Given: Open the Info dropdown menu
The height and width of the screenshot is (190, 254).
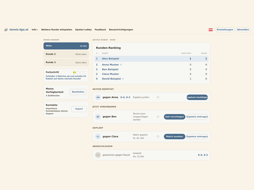Looking at the screenshot, I should pos(35,30).
